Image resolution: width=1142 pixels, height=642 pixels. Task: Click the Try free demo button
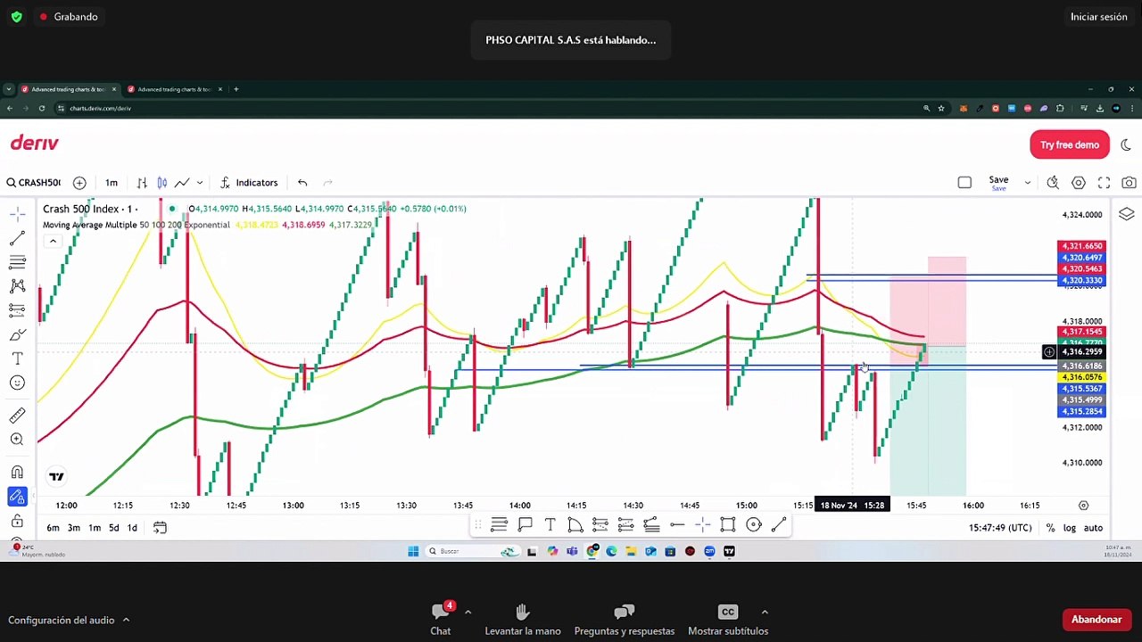pyautogui.click(x=1070, y=144)
